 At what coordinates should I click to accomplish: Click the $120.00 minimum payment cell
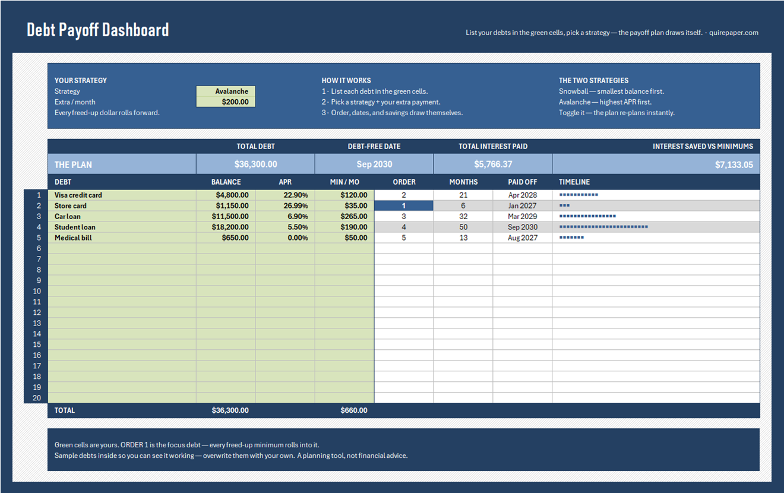(344, 195)
